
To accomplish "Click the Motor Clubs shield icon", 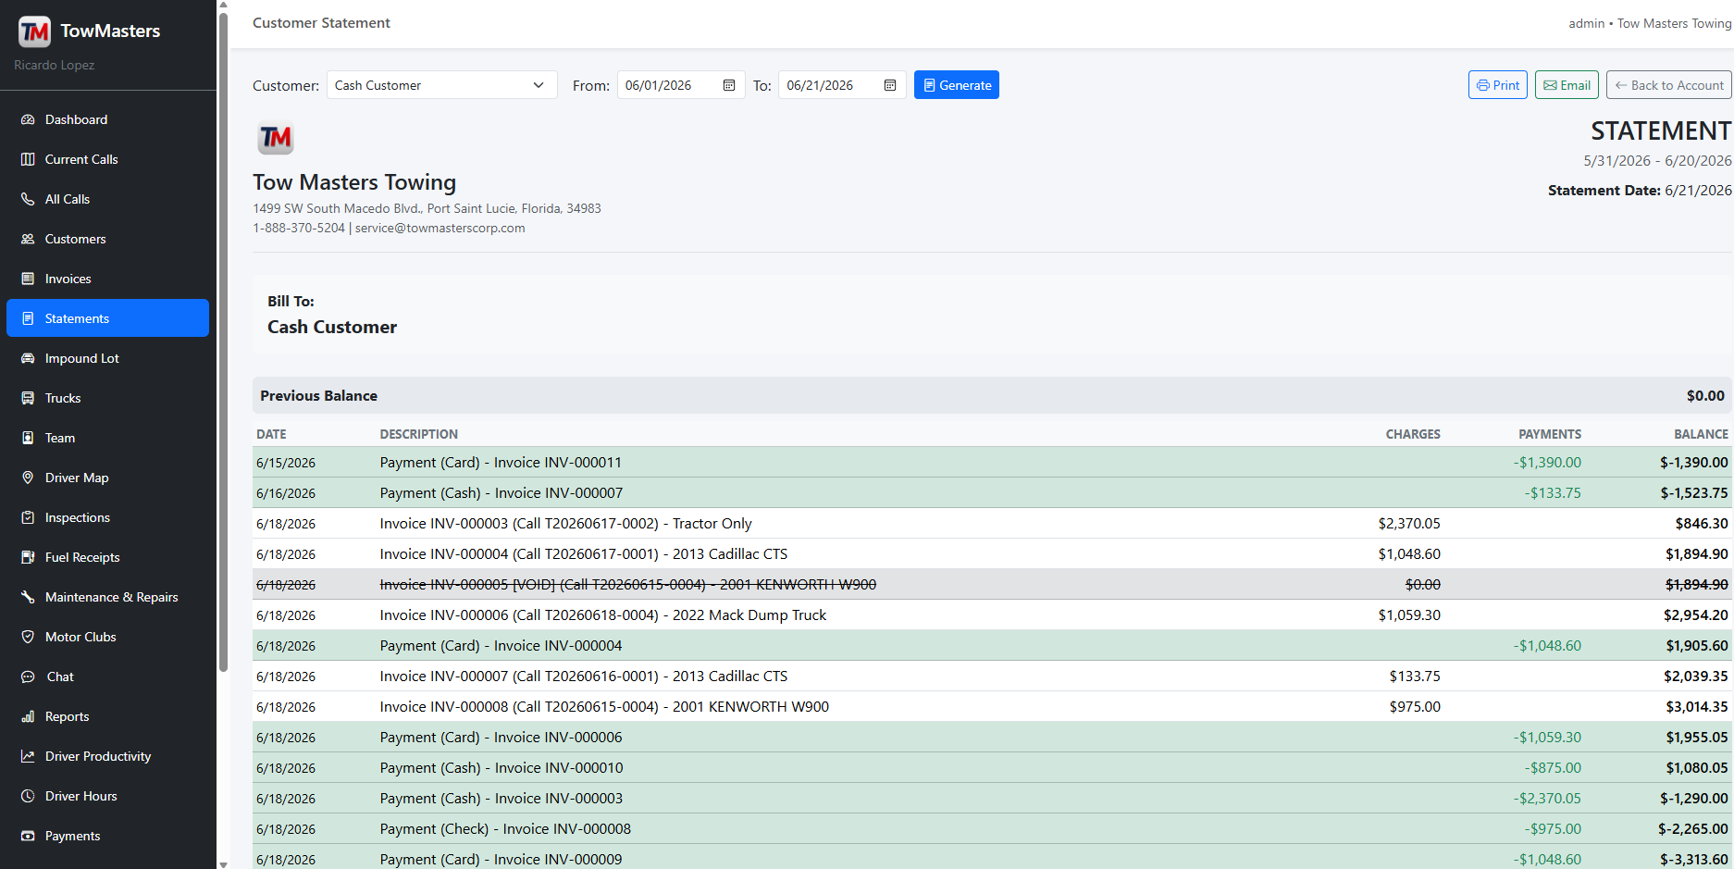I will (28, 637).
